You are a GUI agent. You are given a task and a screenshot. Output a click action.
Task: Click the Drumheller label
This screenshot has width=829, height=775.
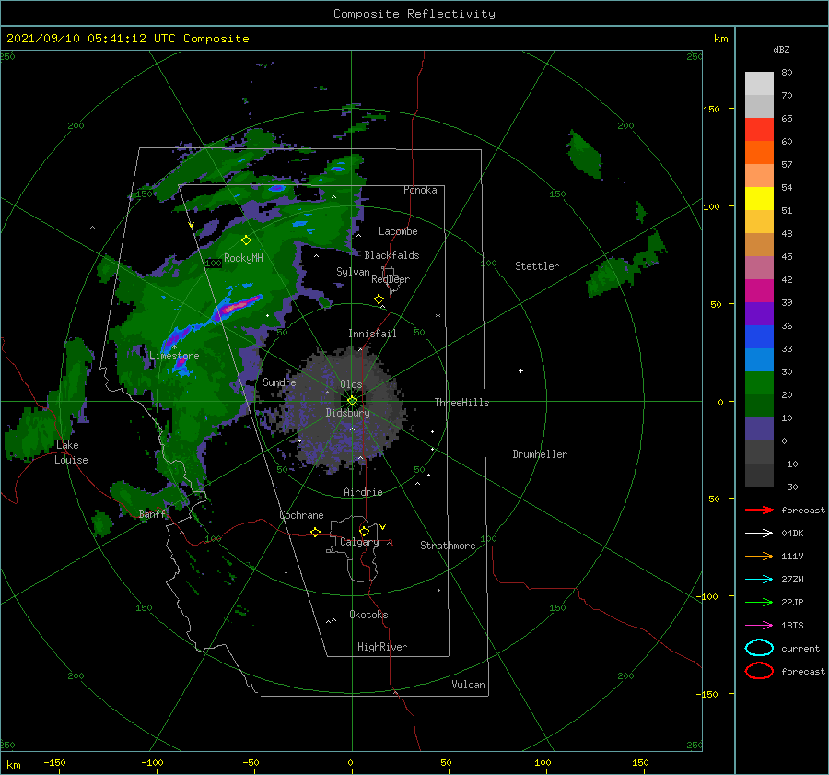(x=540, y=454)
